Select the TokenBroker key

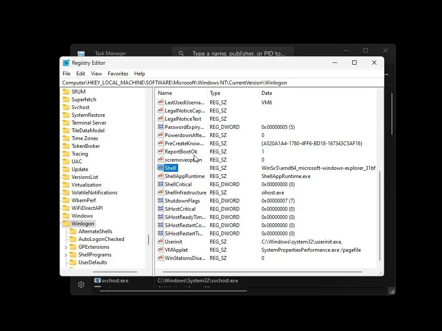[x=86, y=146]
